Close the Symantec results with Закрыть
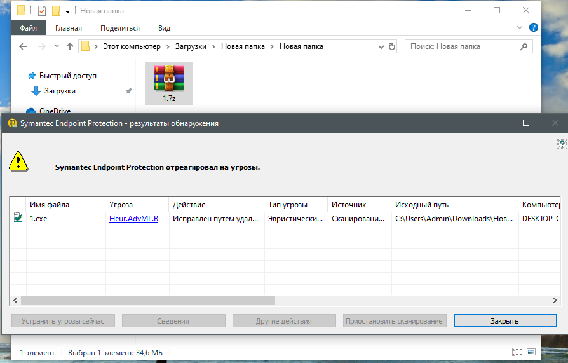 [505, 321]
